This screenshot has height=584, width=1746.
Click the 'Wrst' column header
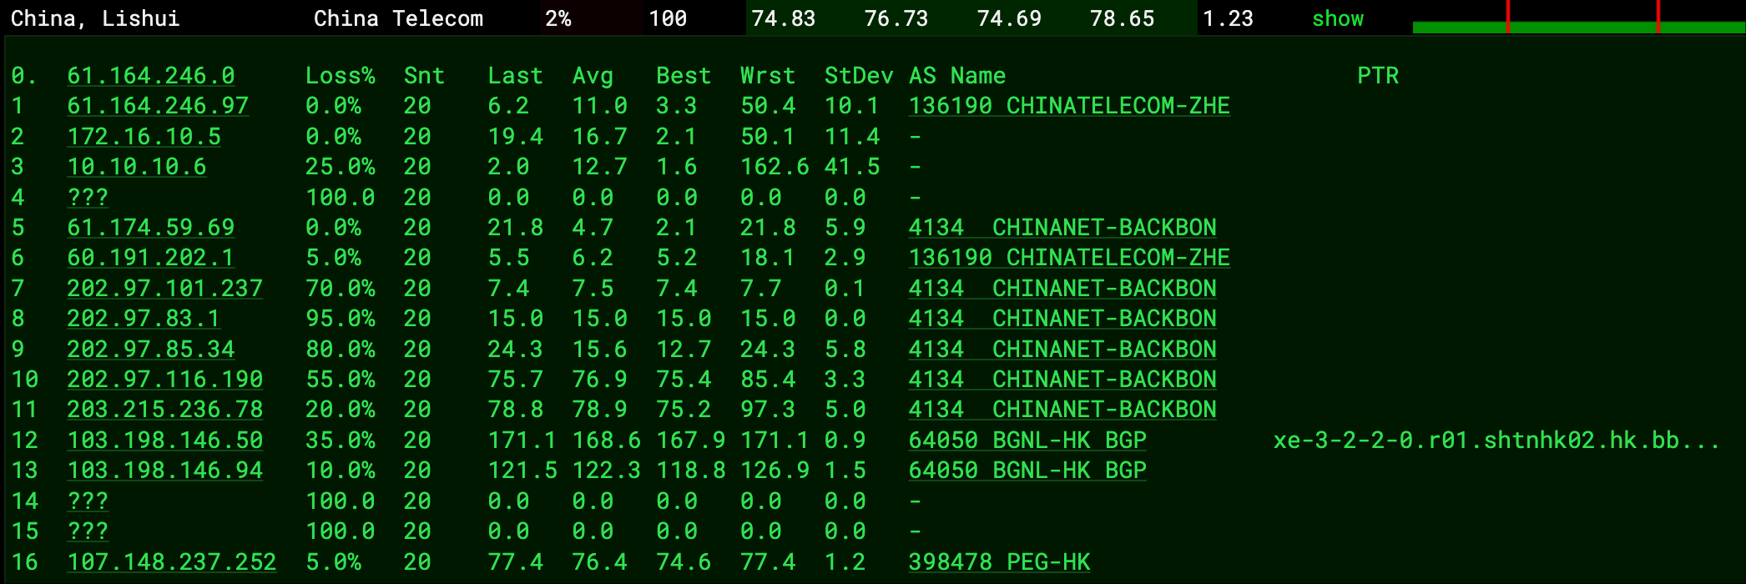(768, 76)
